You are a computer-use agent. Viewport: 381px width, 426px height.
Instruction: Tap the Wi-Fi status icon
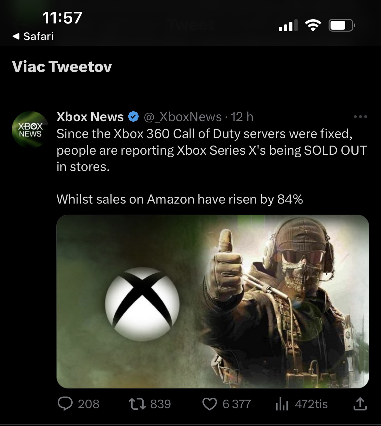tap(313, 25)
